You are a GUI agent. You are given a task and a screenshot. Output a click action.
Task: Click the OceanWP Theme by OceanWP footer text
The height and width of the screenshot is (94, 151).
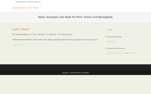(79, 73)
